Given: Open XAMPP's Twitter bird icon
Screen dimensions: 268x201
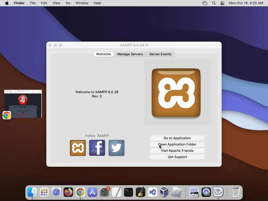Looking at the screenshot, I should 116,148.
